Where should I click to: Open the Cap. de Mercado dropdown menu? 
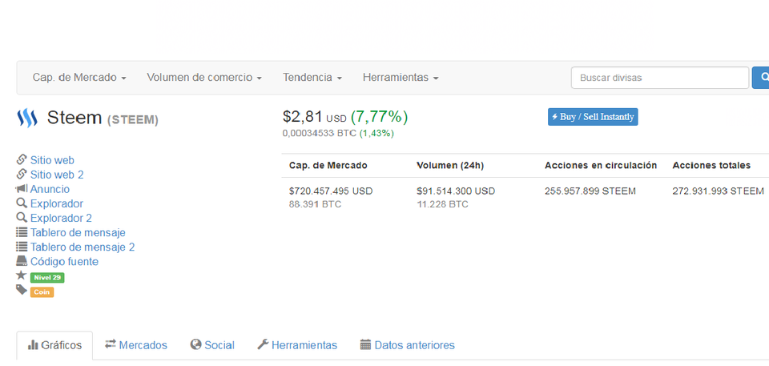pos(79,78)
